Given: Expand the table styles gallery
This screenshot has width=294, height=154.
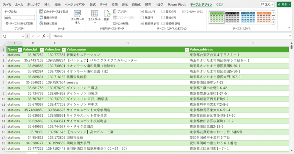Looking at the screenshot, I should (274, 22).
